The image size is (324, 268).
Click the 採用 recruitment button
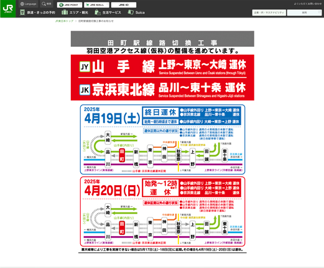pos(304,12)
